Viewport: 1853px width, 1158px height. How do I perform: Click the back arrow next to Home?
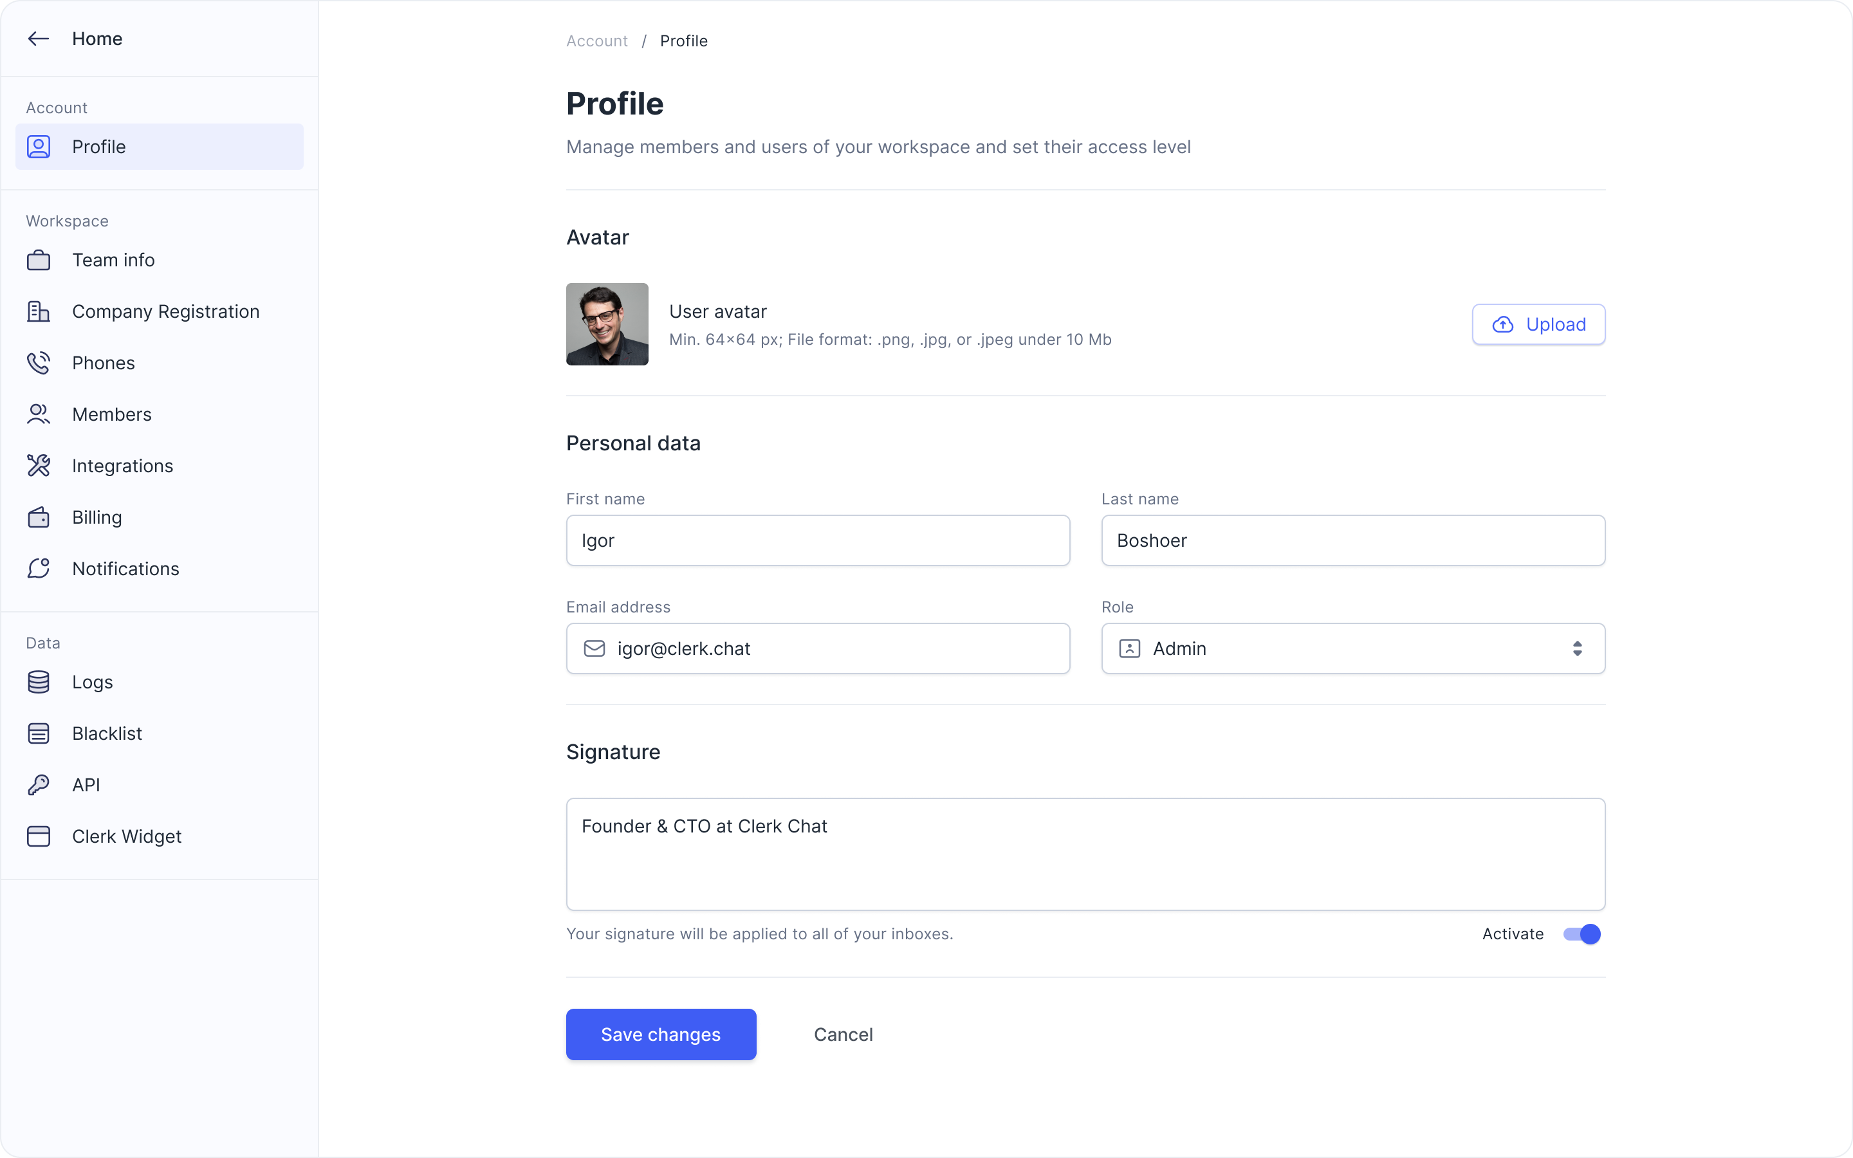pyautogui.click(x=39, y=39)
